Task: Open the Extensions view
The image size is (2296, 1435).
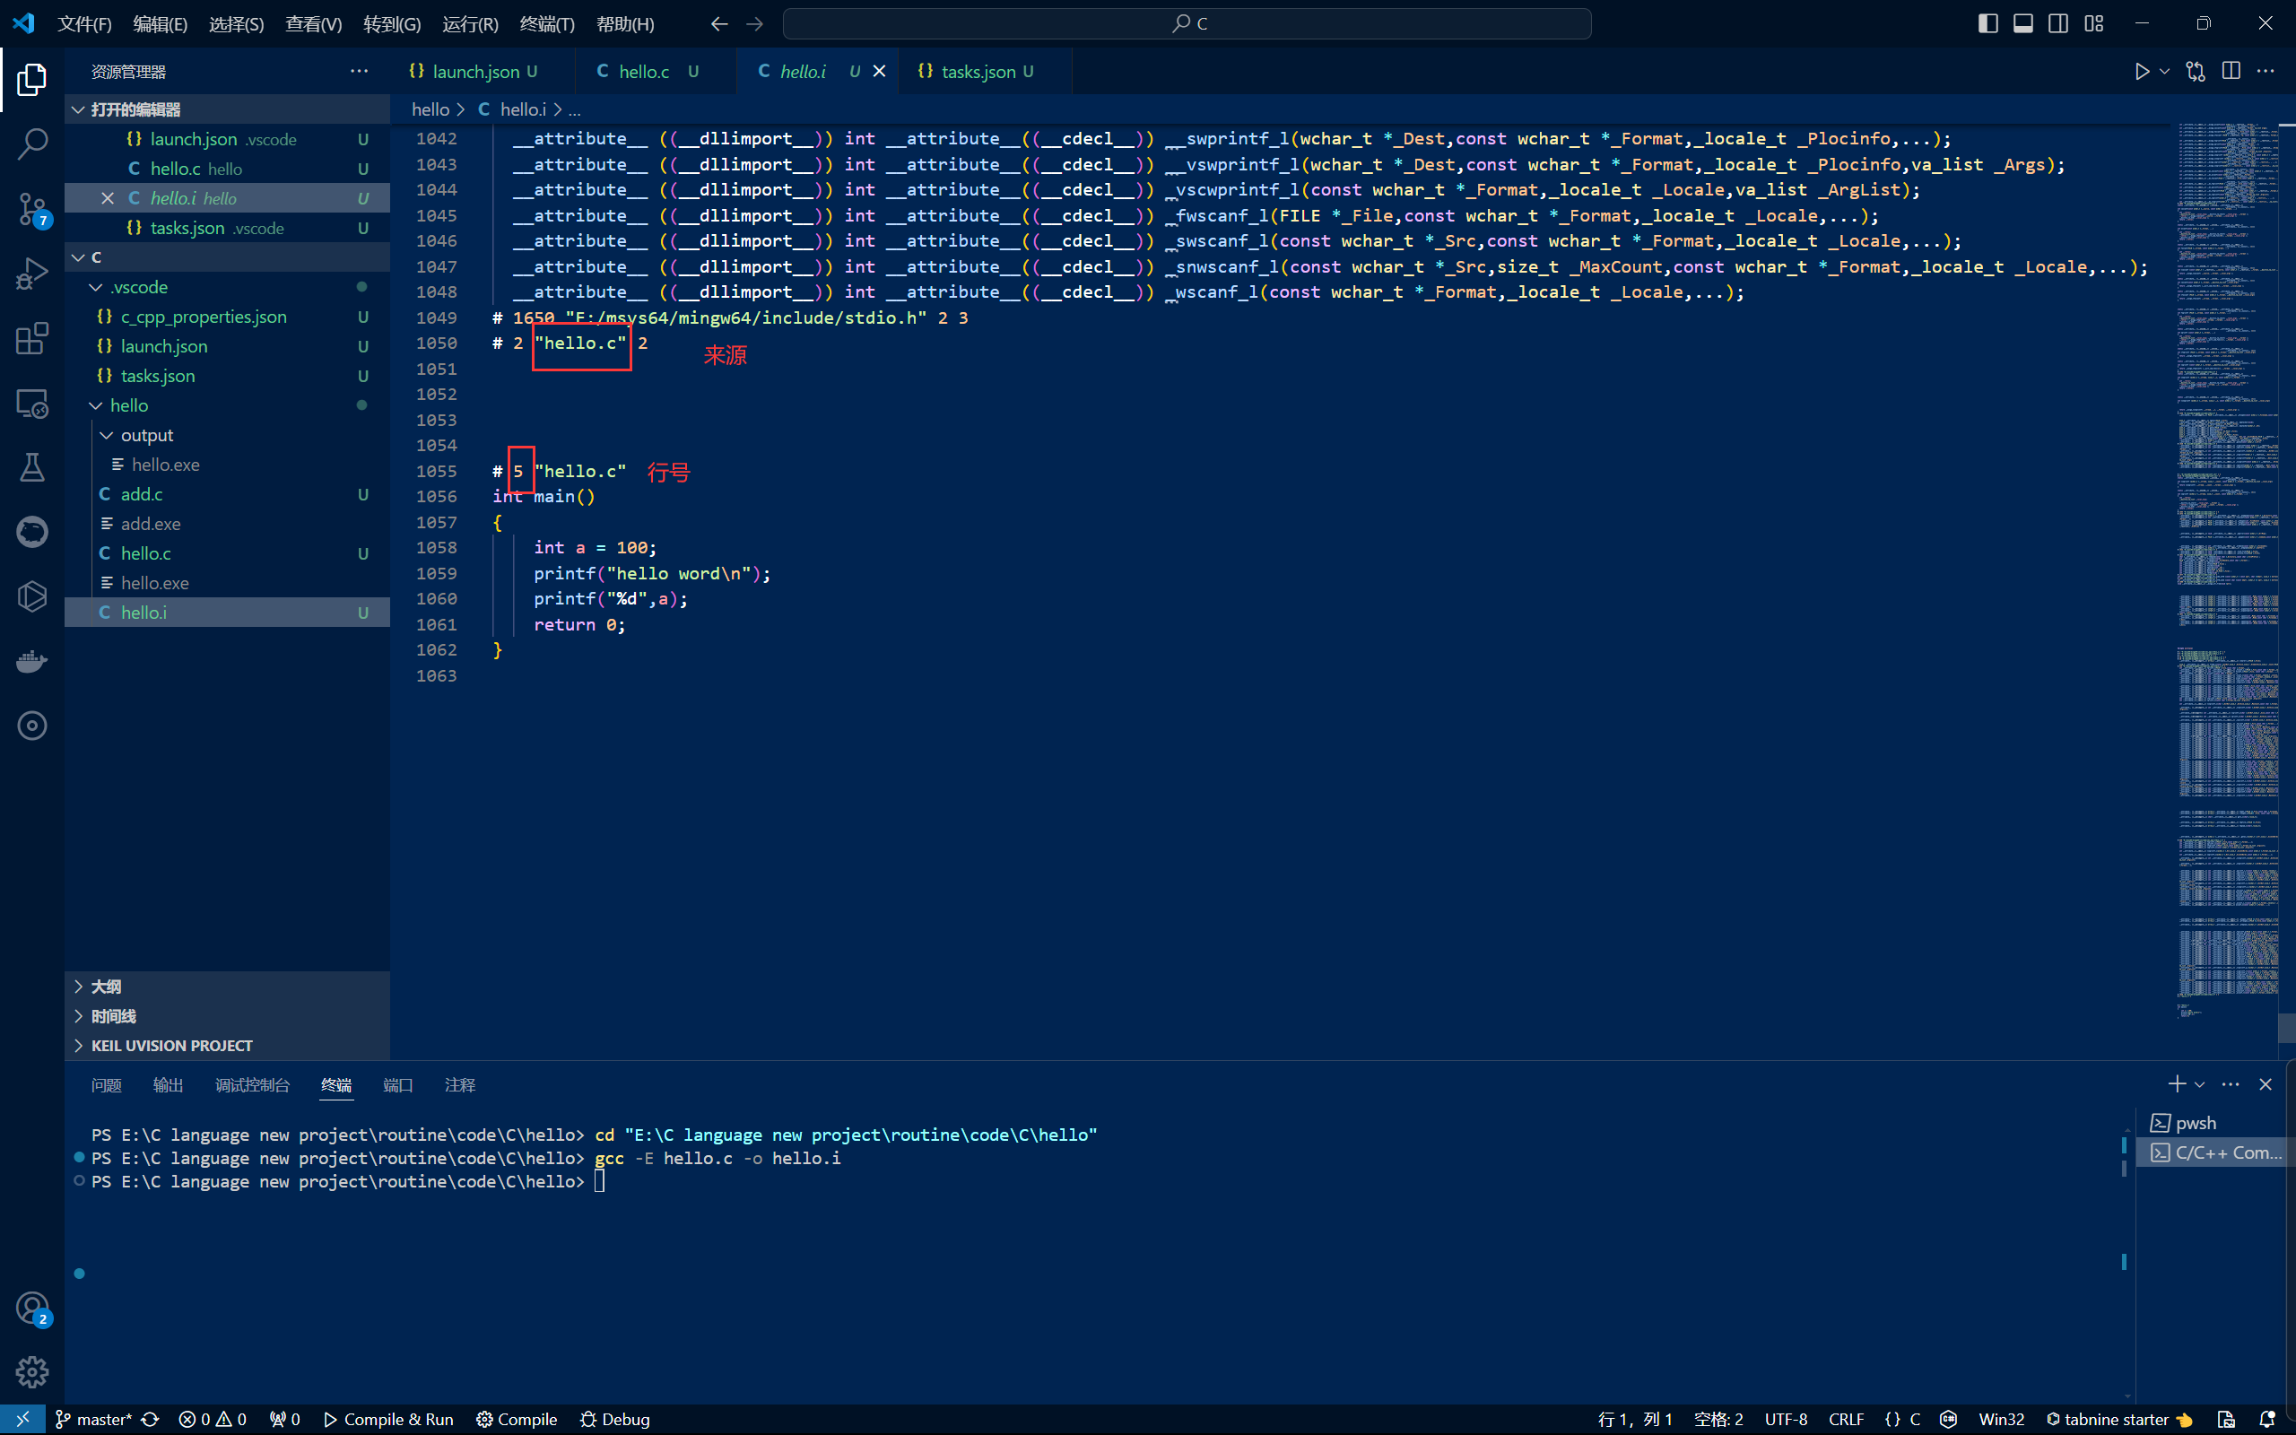Action: (x=32, y=338)
